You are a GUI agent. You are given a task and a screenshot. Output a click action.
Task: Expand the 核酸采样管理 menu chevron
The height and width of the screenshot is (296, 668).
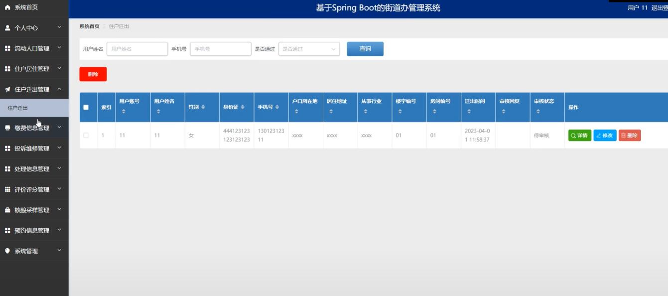click(x=59, y=209)
